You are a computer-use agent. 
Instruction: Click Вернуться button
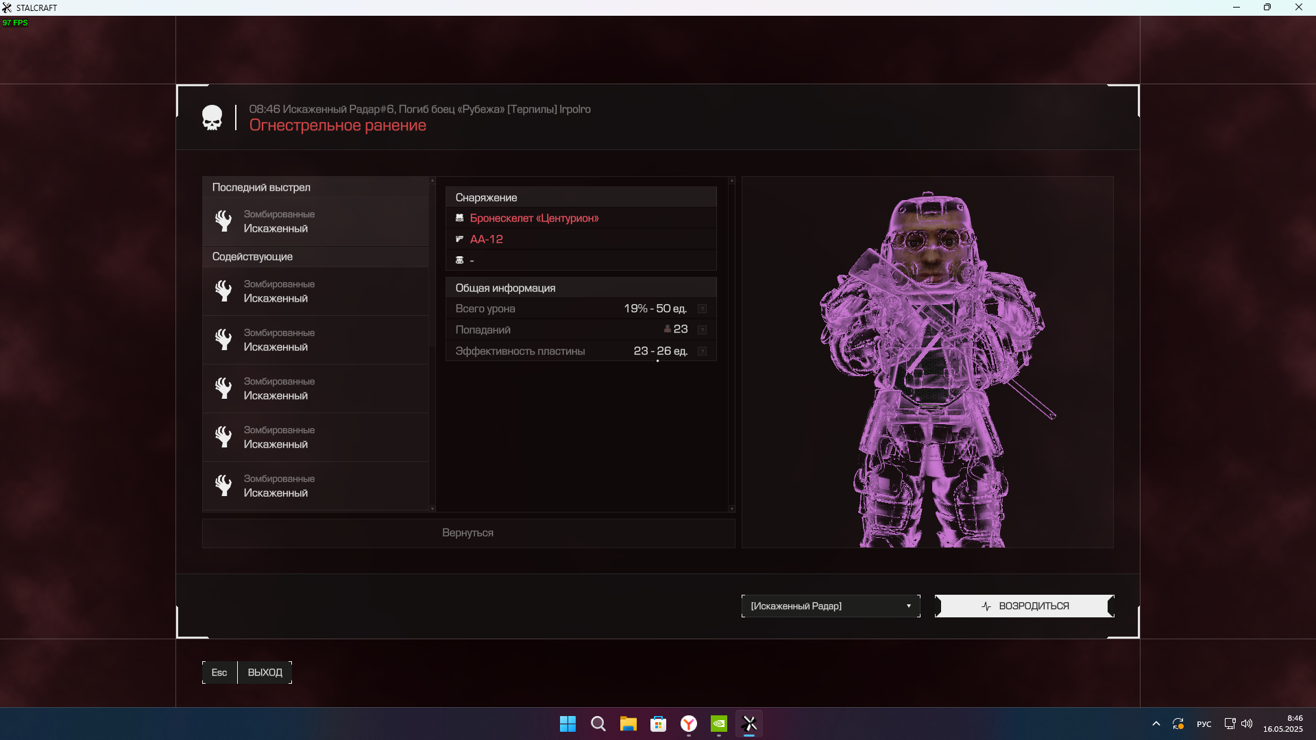pyautogui.click(x=468, y=533)
